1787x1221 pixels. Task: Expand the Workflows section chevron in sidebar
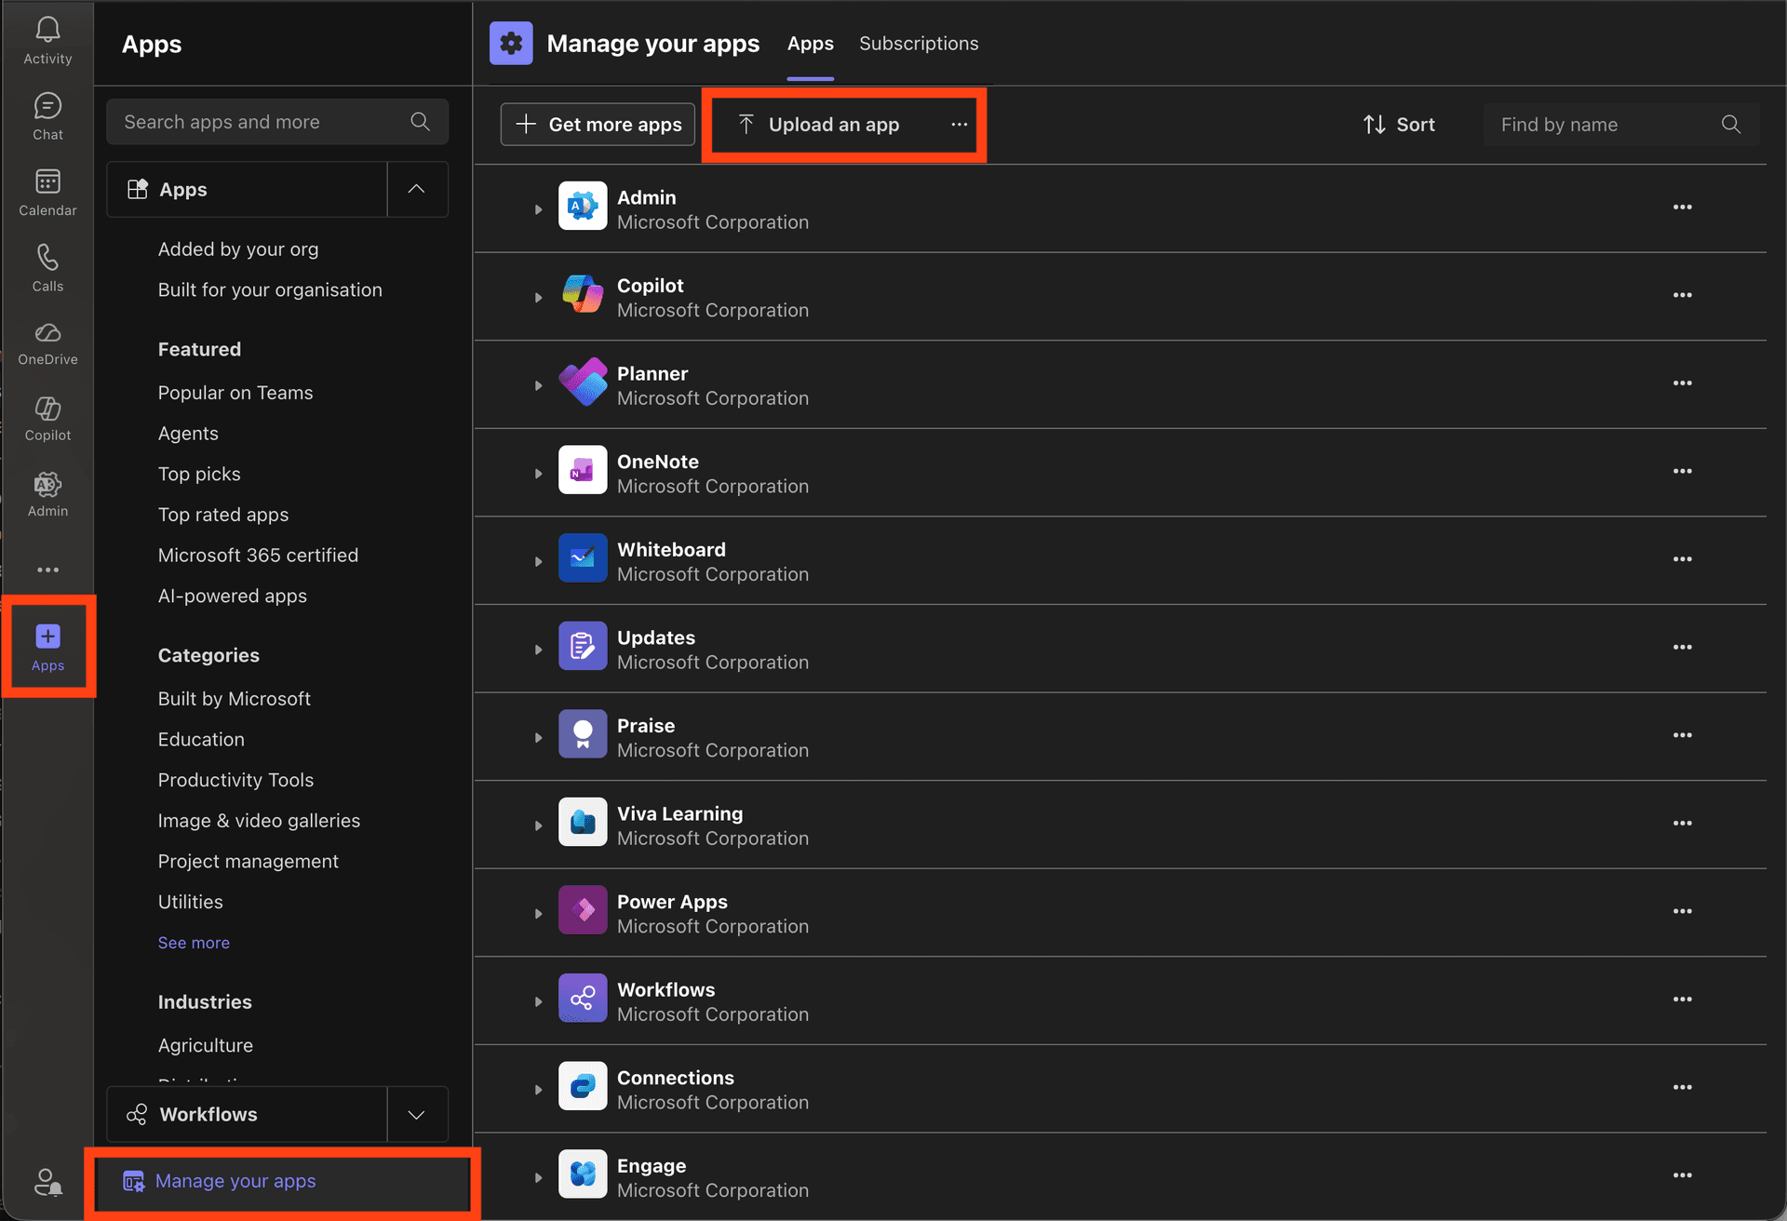[417, 1114]
